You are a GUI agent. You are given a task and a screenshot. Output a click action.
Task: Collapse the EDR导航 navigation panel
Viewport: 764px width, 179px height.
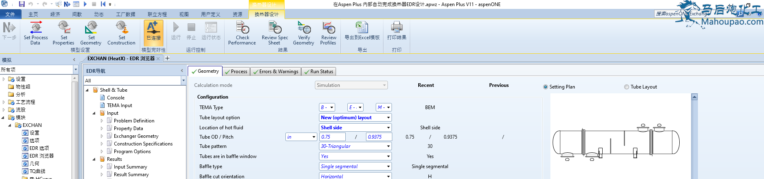(182, 71)
